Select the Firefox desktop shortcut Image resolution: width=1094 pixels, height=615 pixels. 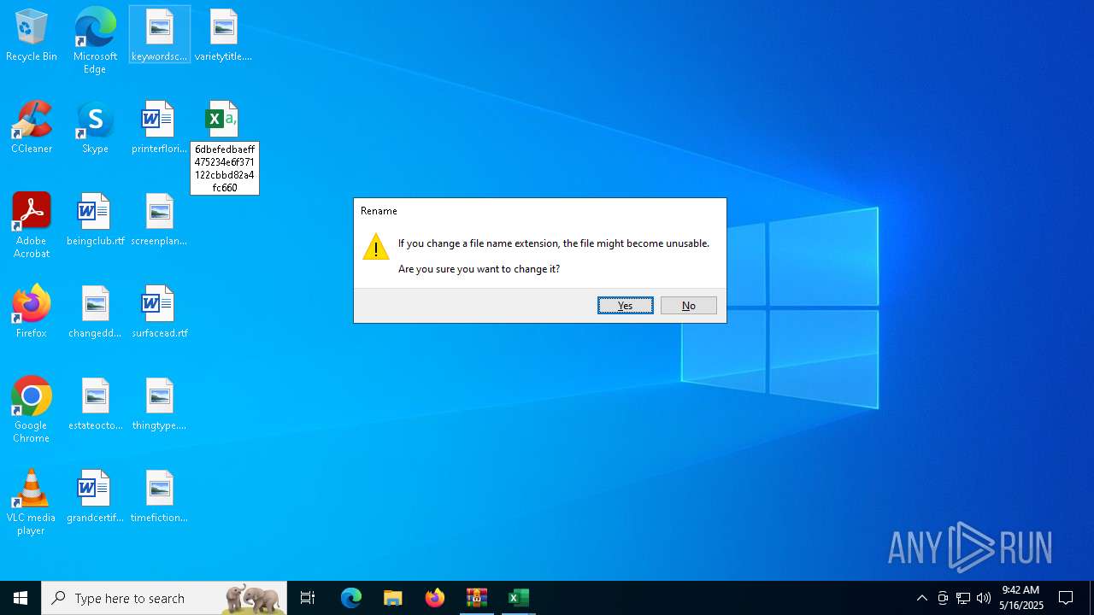32,312
